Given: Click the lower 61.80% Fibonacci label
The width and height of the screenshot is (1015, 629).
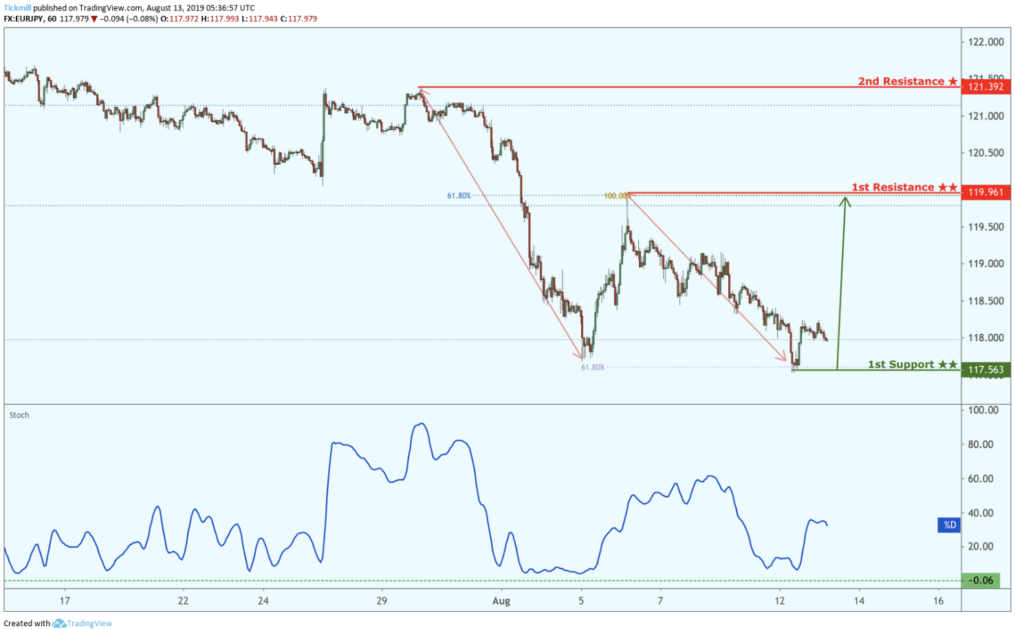Looking at the screenshot, I should [x=593, y=367].
